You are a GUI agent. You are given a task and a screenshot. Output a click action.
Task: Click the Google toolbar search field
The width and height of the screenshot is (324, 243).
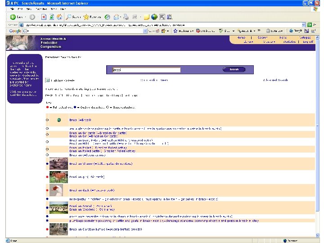[x=86, y=31]
